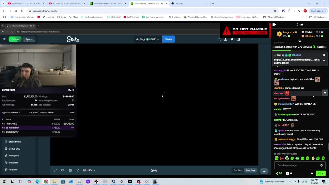
Task: Open Roulette in sidebar
Action: pos(11,170)
